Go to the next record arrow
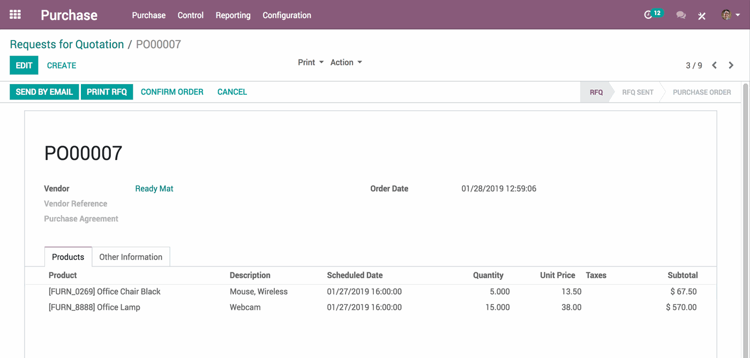Screen dimensions: 750x358 731,65
